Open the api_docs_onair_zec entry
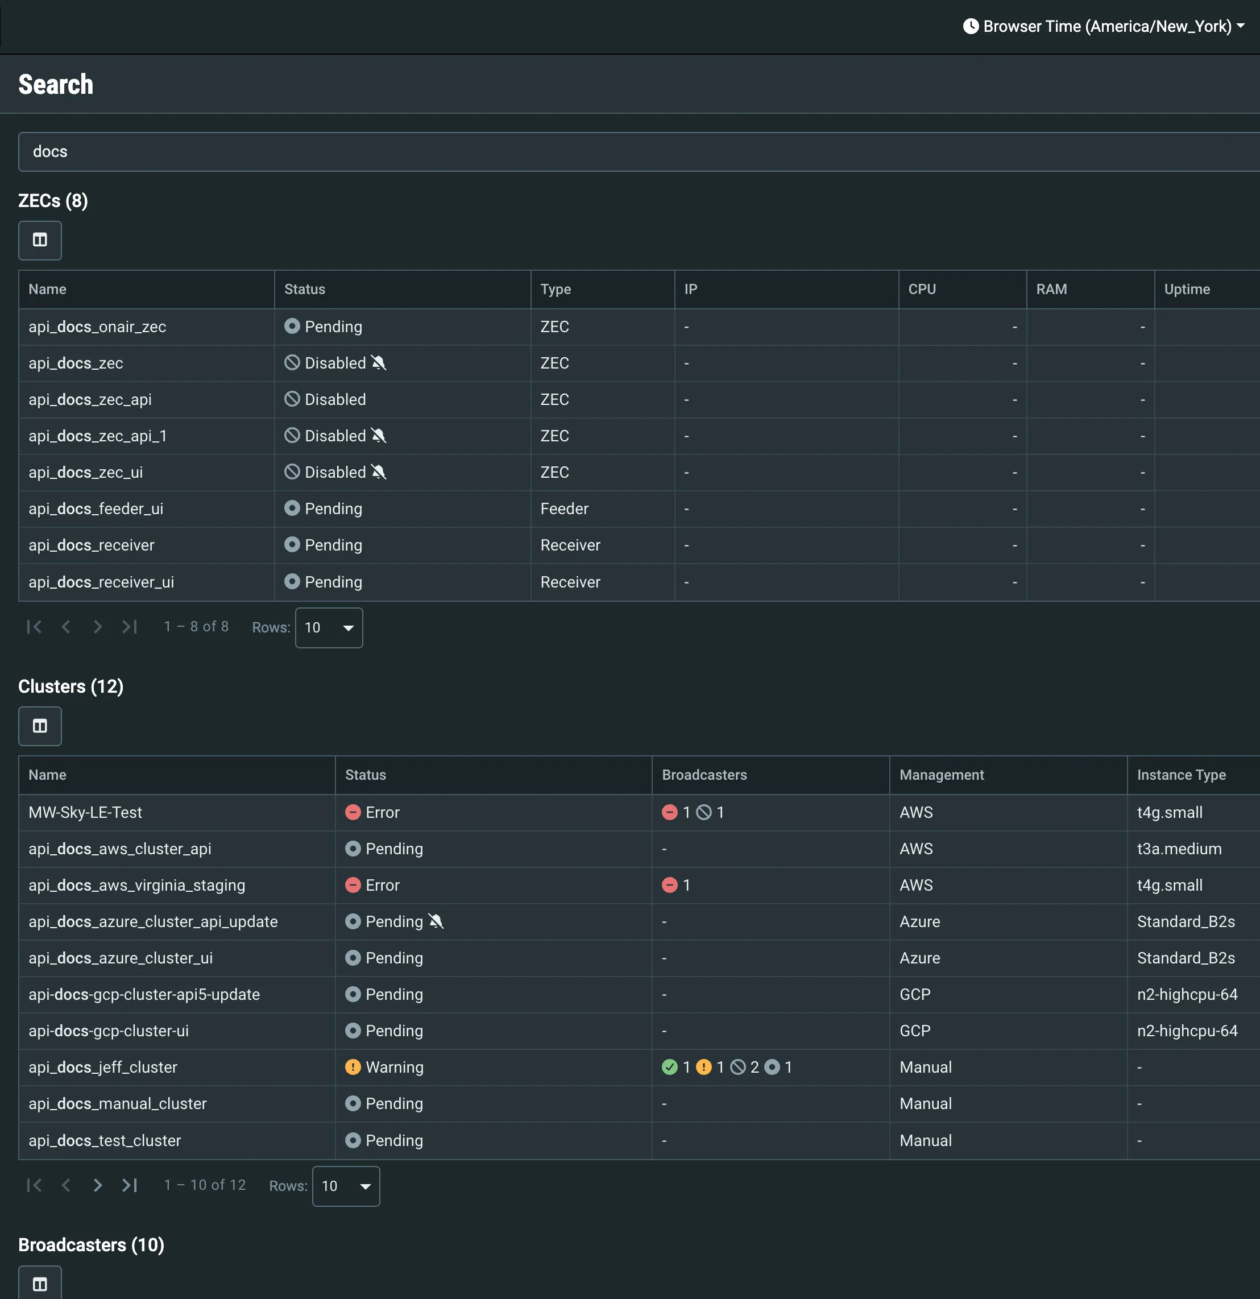The width and height of the screenshot is (1260, 1299). click(x=97, y=326)
